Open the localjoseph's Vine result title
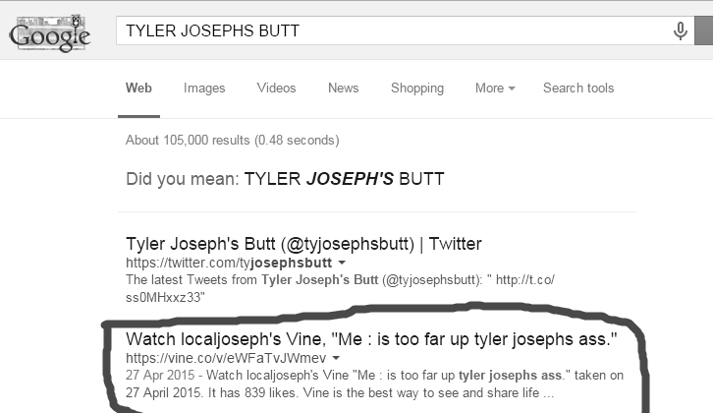The image size is (713, 413). click(x=371, y=339)
